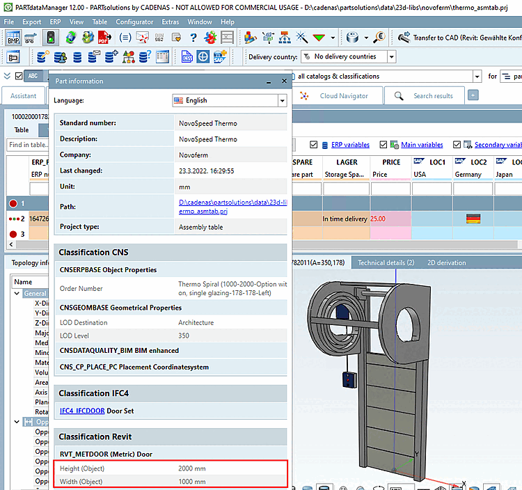The image size is (522, 490).
Task: Click the Transfer to CAD button
Action: coord(459,37)
